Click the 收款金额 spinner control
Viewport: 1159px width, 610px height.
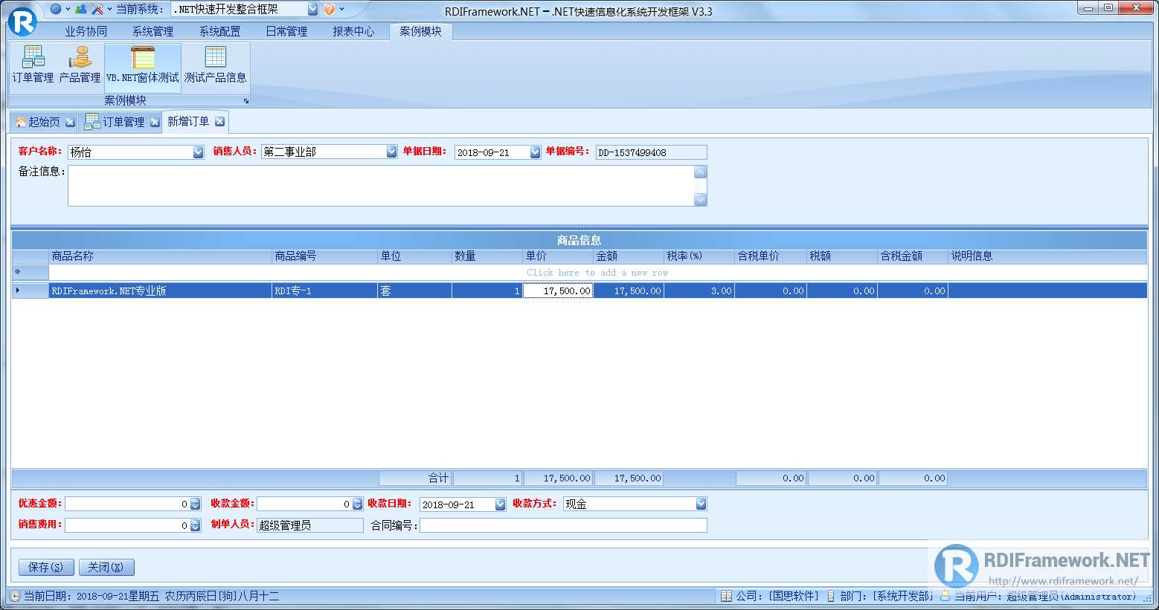pos(357,504)
